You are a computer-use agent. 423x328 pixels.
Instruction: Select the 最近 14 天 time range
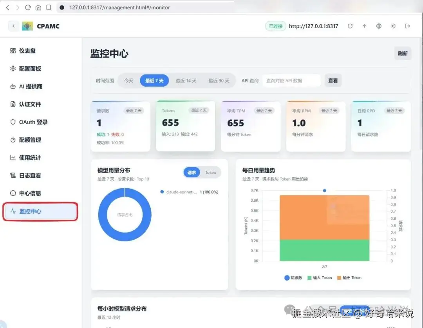click(x=186, y=80)
